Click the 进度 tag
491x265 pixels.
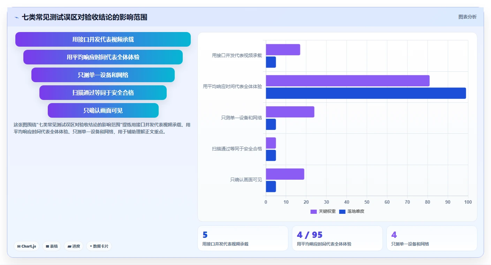click(74, 246)
